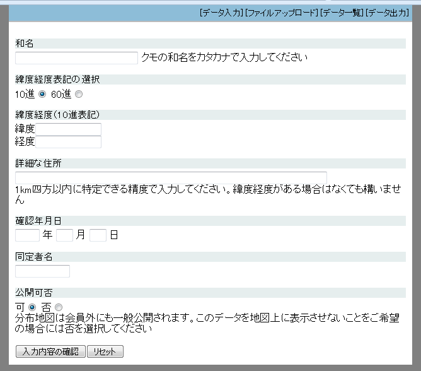Click the 月 (month) input box
Viewport: 421px width, 371px height.
pos(64,235)
